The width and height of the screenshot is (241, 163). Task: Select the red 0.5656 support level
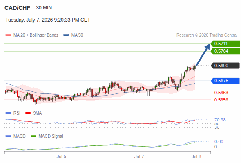click(x=221, y=100)
